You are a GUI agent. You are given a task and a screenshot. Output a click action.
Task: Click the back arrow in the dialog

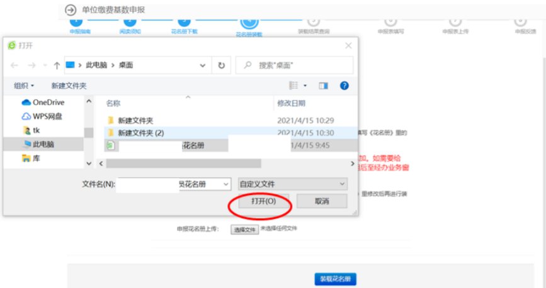coord(14,65)
